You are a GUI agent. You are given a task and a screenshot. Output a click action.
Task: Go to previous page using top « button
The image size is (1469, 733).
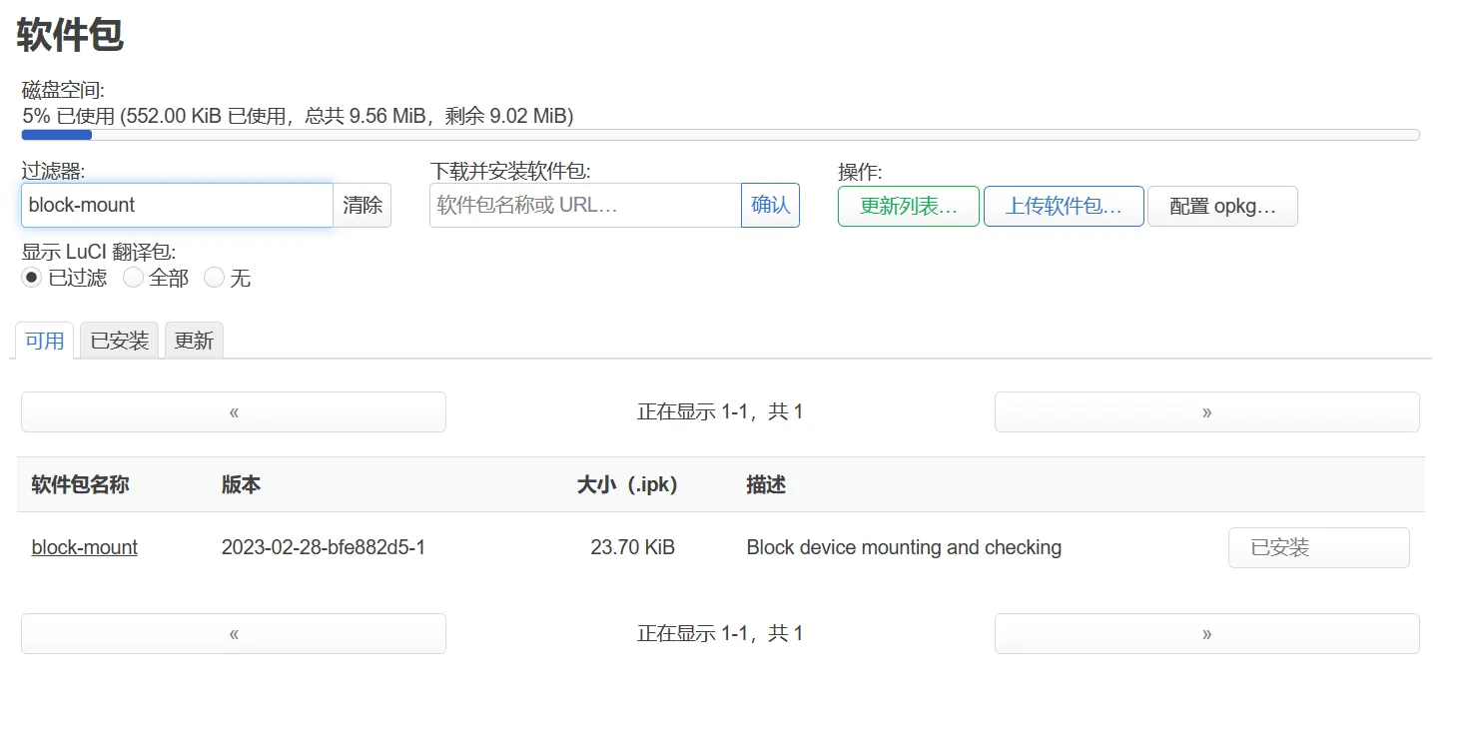pos(234,411)
